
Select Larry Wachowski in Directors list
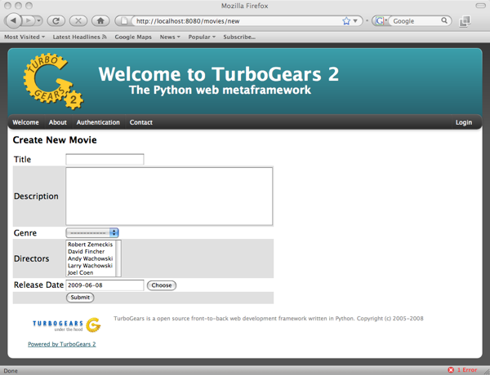click(91, 266)
